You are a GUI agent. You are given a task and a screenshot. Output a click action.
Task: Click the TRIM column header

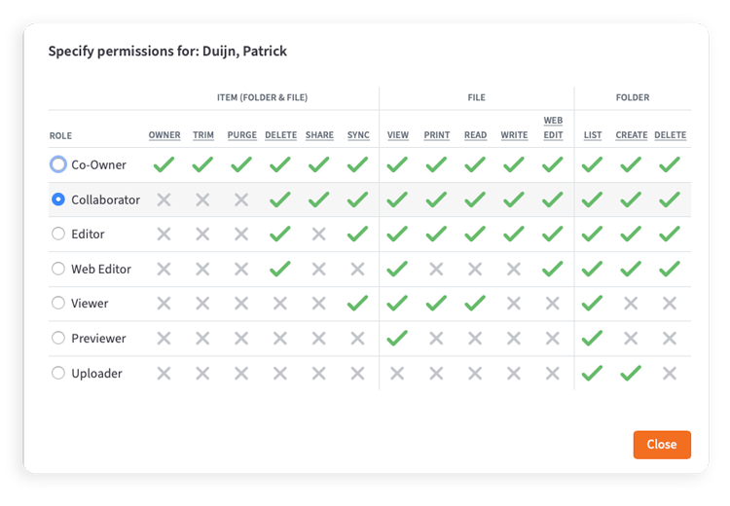coord(203,135)
